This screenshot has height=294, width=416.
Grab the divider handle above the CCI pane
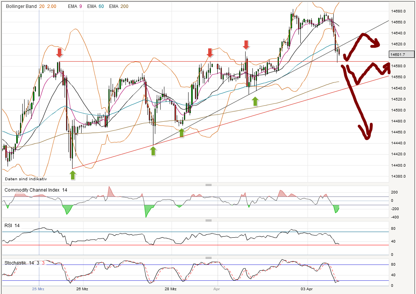[x=209, y=185]
